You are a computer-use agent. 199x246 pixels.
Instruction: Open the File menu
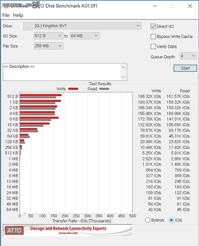[x=6, y=15]
